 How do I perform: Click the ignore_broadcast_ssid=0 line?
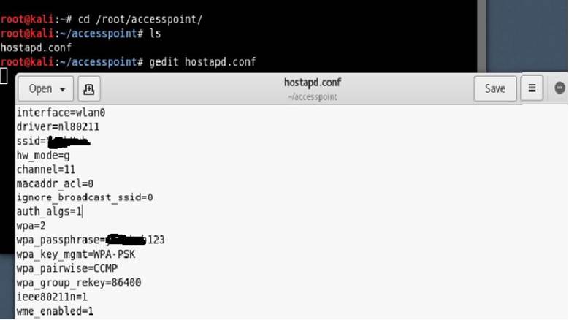[x=85, y=198]
